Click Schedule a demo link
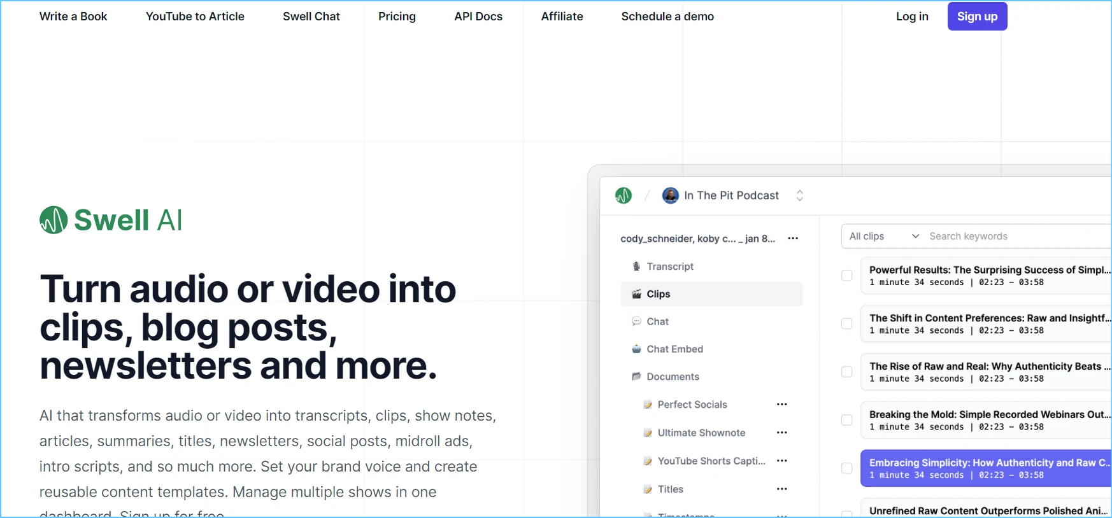 [667, 17]
